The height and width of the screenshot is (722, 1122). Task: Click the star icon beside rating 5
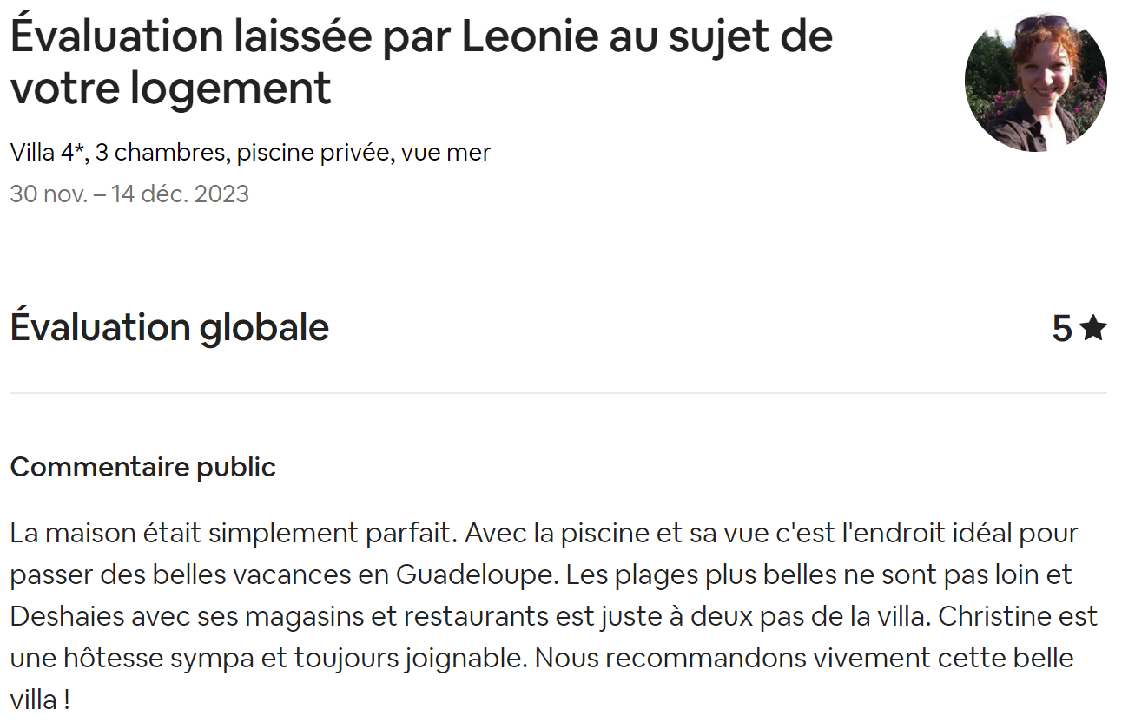[x=1093, y=328]
